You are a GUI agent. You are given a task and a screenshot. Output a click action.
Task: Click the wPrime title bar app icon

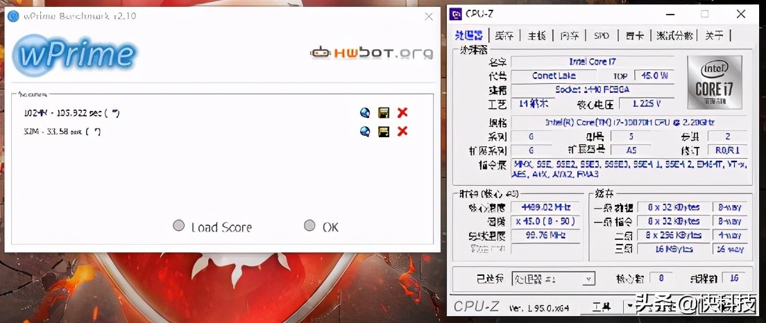point(14,16)
